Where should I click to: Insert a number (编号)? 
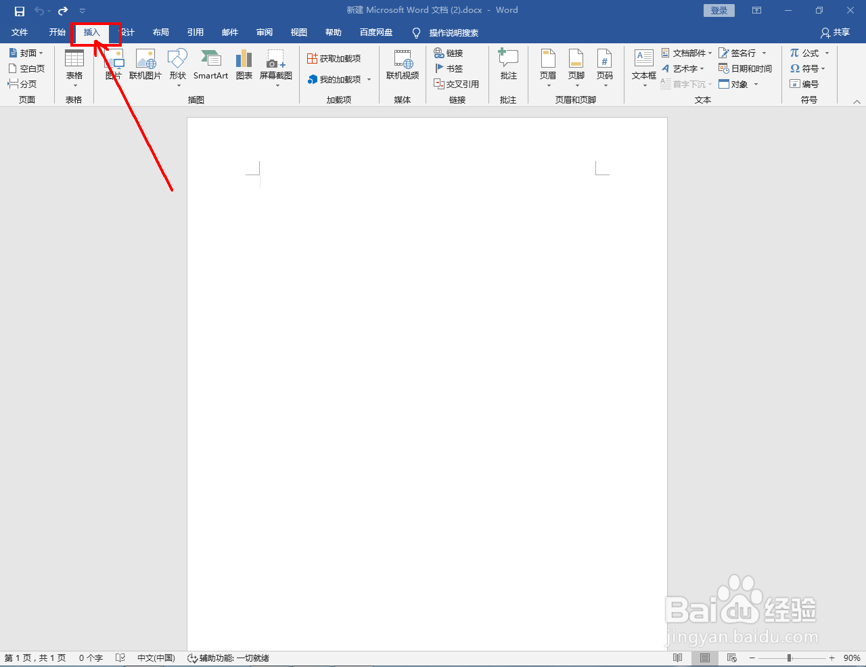pos(804,84)
